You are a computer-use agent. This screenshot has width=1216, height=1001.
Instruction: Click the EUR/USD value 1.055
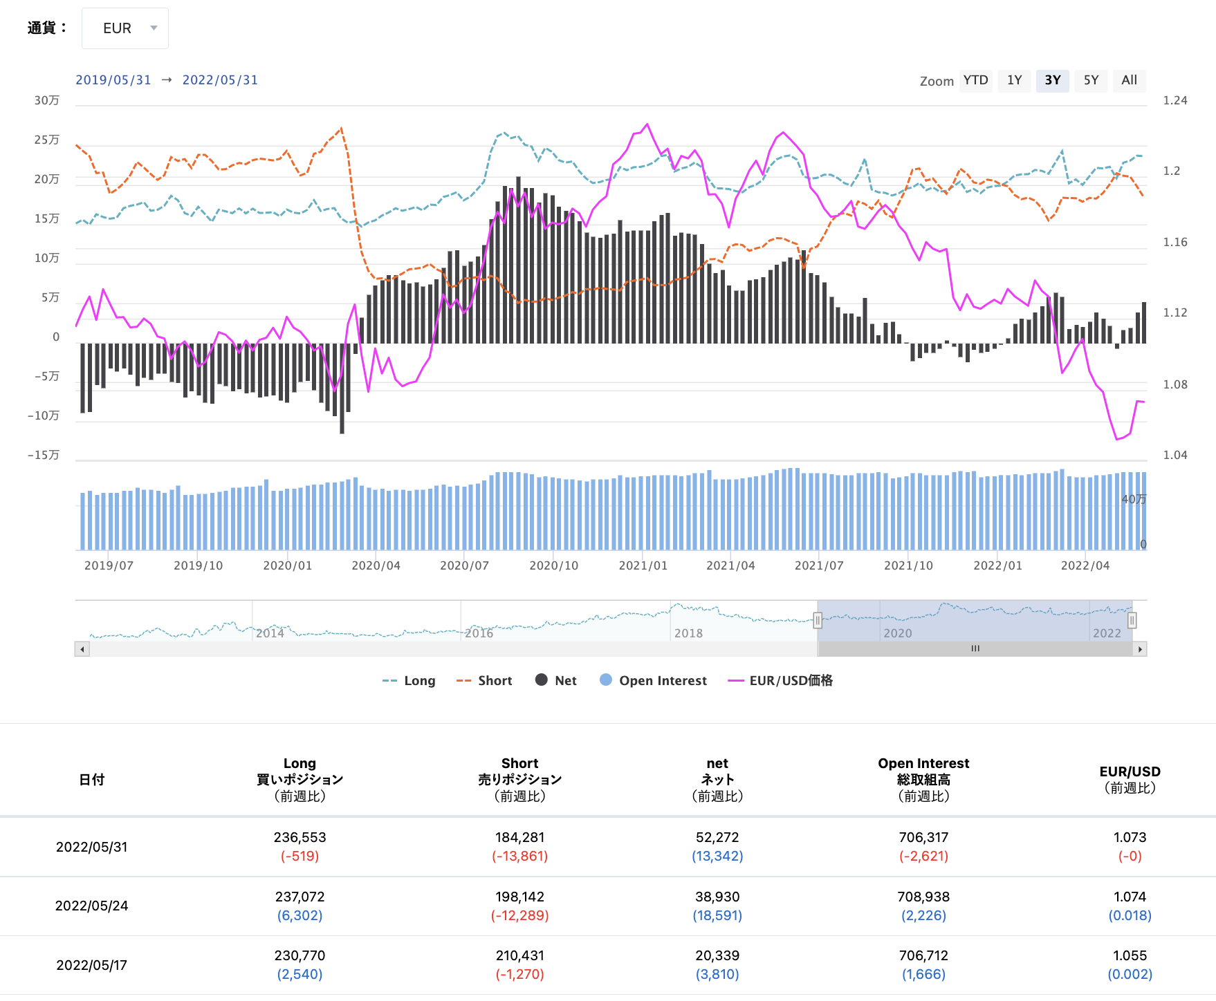pyautogui.click(x=1130, y=956)
